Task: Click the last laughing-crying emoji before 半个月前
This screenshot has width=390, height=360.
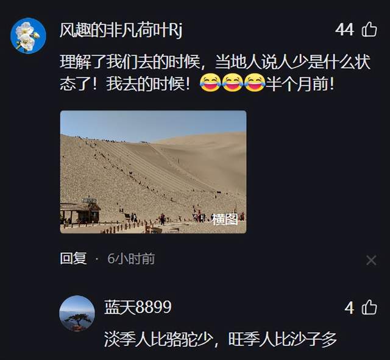Action: click(x=255, y=83)
